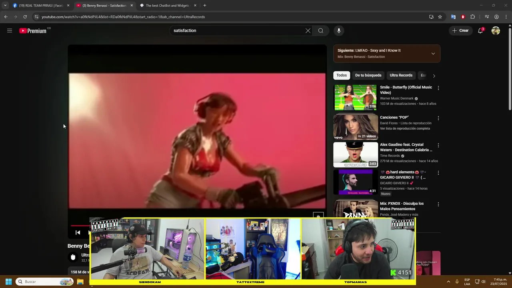Open options for Mix PXNDX item
The image size is (512, 288).
pos(438,204)
